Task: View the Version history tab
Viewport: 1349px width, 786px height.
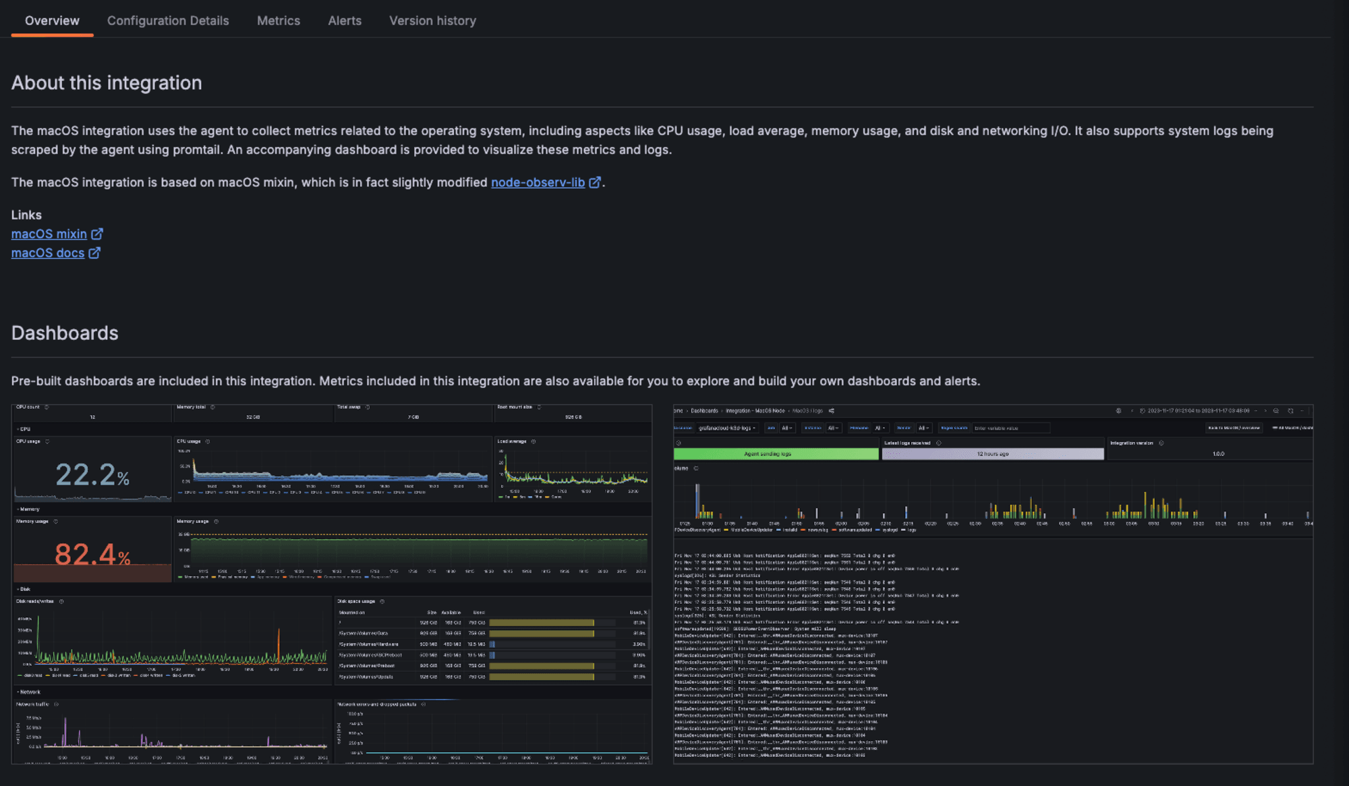Action: 432,20
